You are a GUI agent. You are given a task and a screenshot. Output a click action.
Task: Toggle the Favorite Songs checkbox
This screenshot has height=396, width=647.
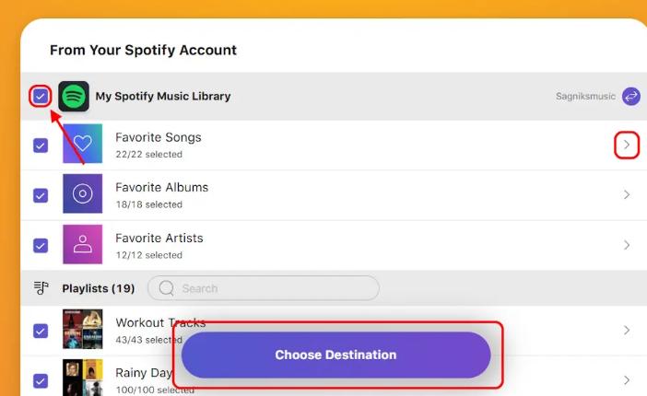point(41,146)
